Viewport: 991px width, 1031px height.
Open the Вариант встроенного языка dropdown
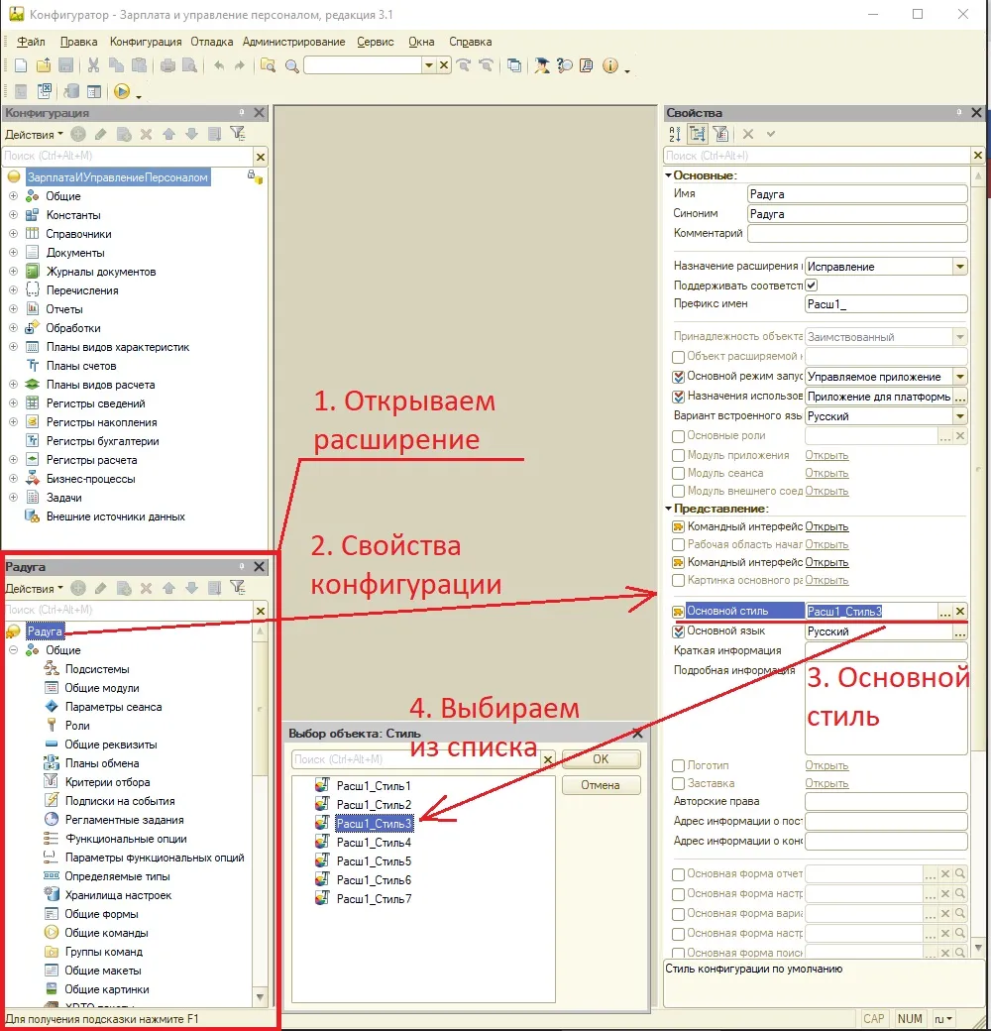960,416
